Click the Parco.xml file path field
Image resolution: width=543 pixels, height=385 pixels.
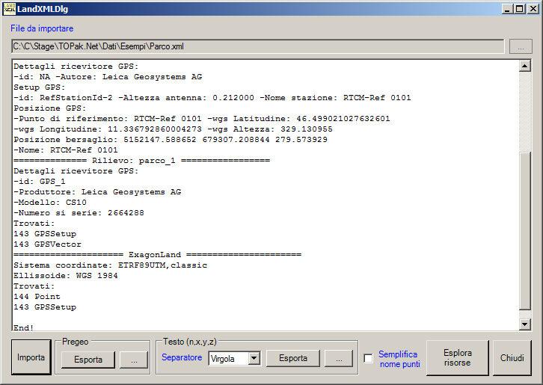(x=257, y=46)
